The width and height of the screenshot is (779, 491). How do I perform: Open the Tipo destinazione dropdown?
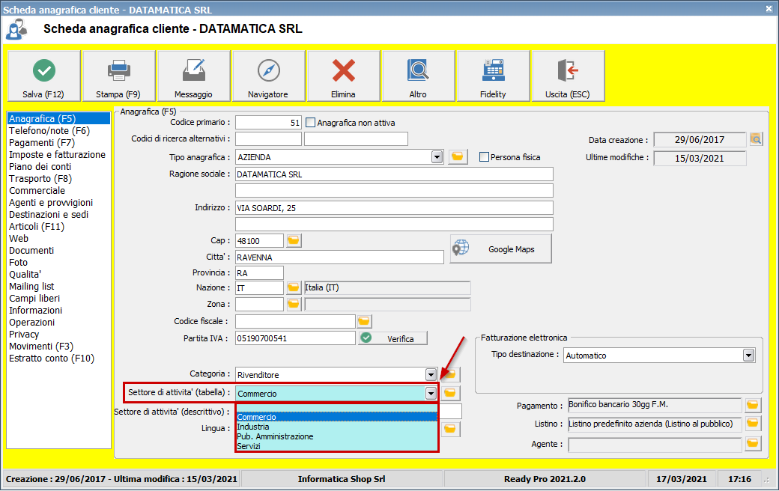coord(749,356)
